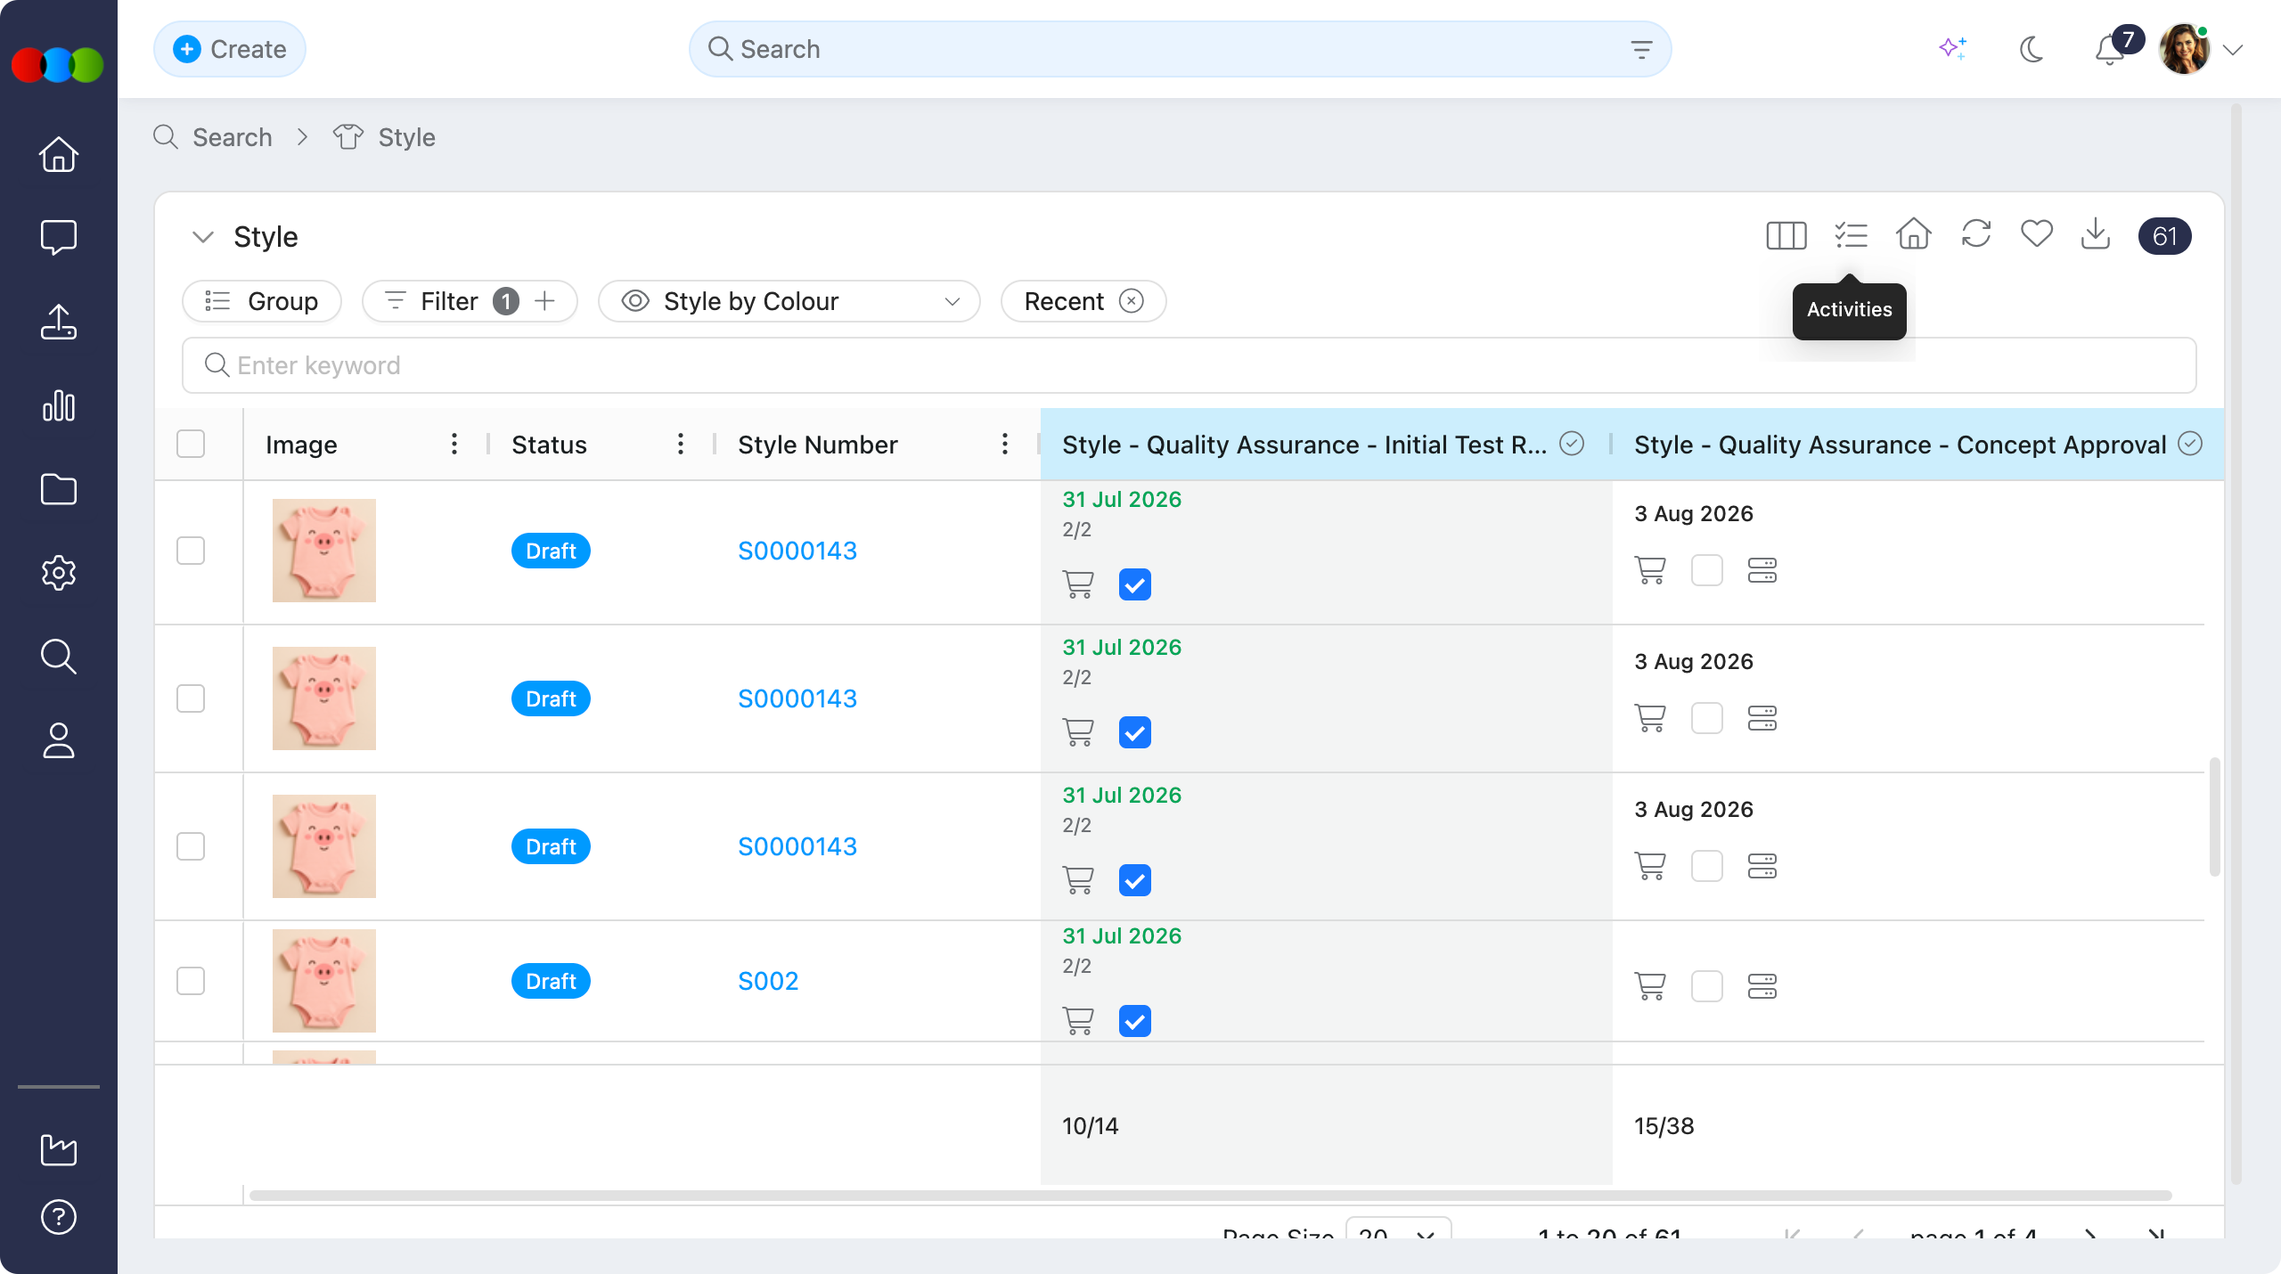Add a new filter with plus icon
This screenshot has height=1274, width=2281.
tap(544, 301)
